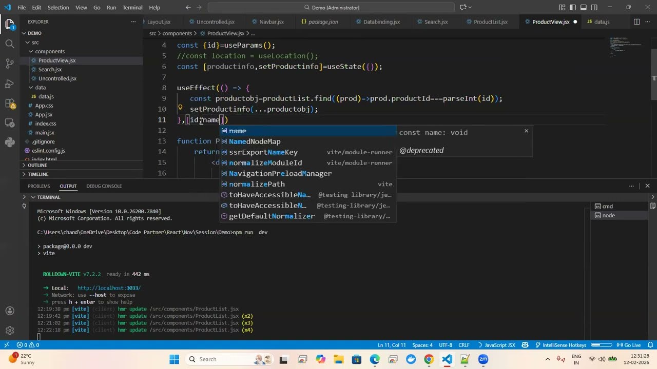Expand the OUTLINE section
The width and height of the screenshot is (657, 369).
82,165
